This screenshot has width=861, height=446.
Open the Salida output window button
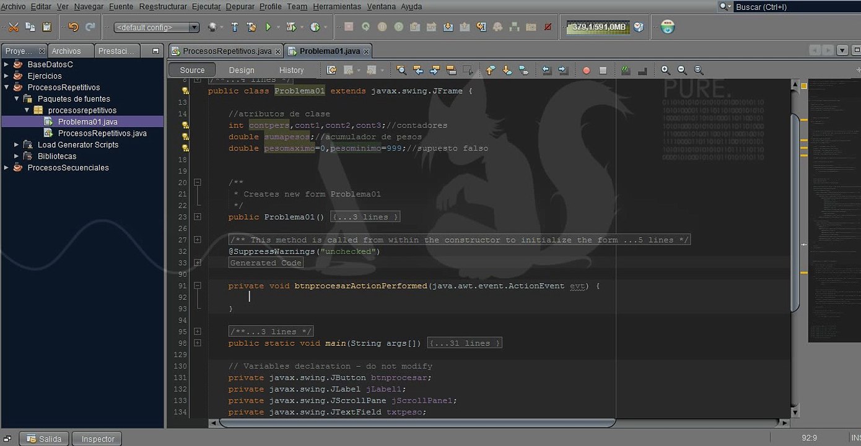coord(43,439)
